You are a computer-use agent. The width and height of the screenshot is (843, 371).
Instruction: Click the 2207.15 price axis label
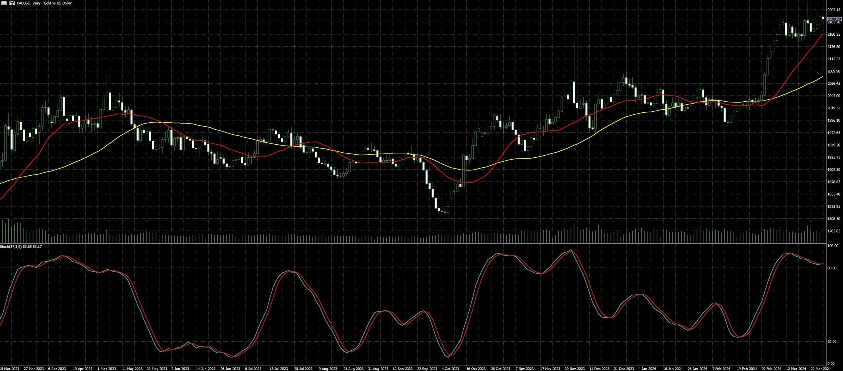tap(834, 10)
